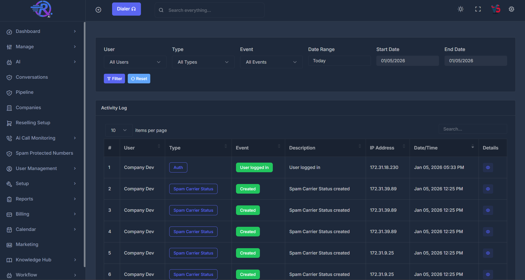525x280 pixels.
Task: View details of the User logged in entry
Action: click(488, 167)
